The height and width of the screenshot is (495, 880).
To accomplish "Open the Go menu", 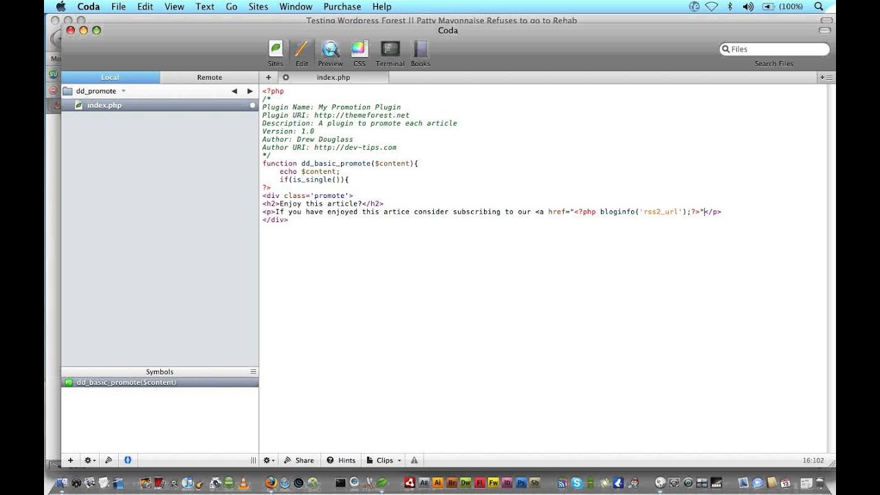I will [232, 6].
